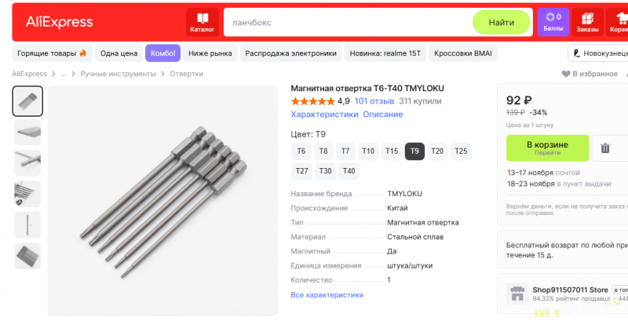Open the 101 отзыв reviews link
The height and width of the screenshot is (325, 628).
click(x=374, y=101)
